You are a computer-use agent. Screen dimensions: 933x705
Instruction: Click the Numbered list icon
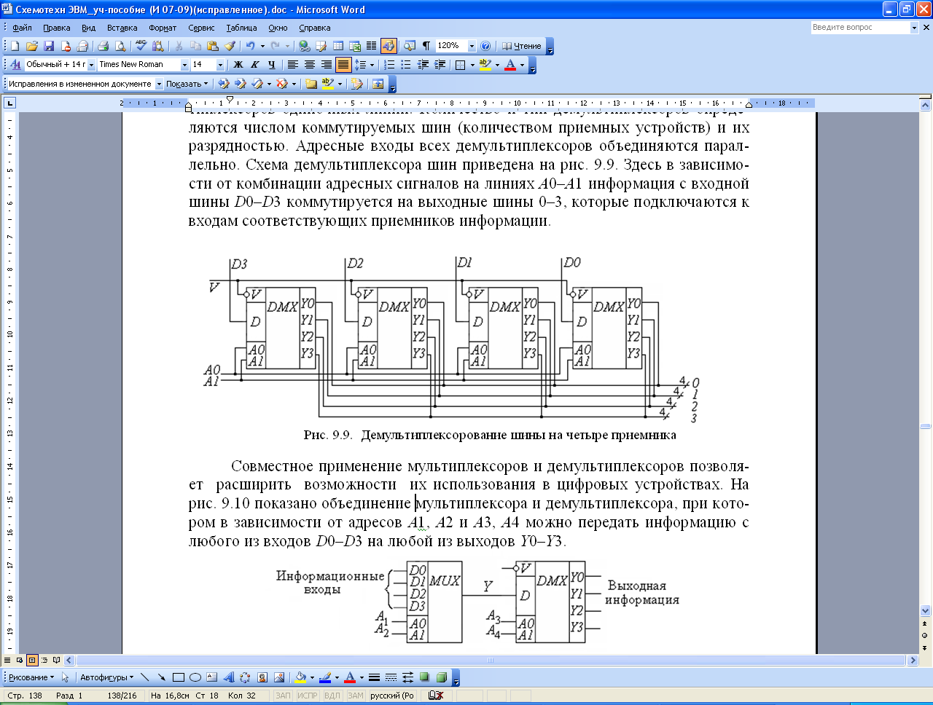click(x=389, y=65)
